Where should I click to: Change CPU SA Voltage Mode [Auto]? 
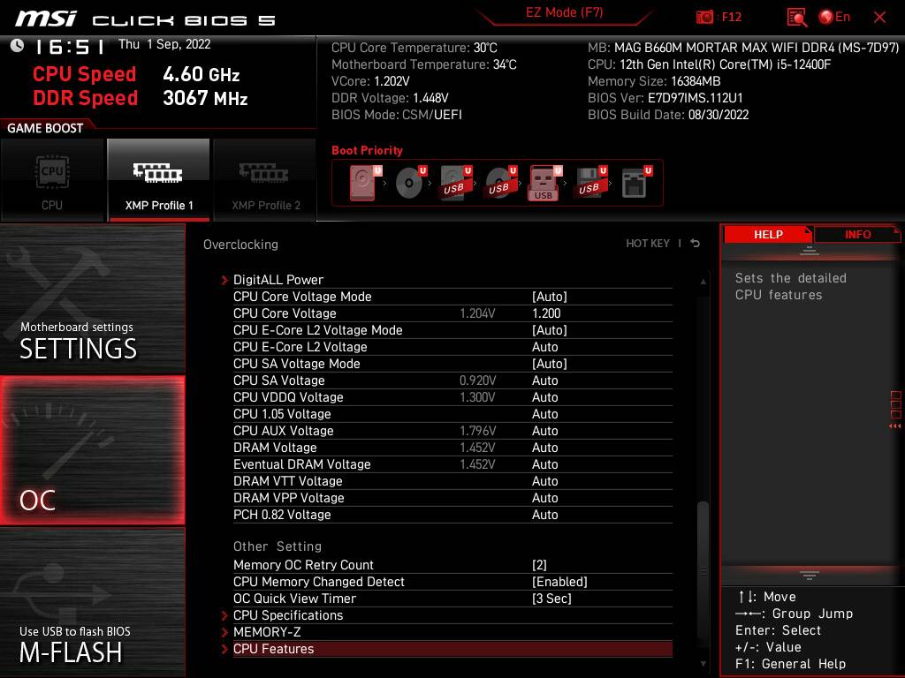[x=550, y=363]
